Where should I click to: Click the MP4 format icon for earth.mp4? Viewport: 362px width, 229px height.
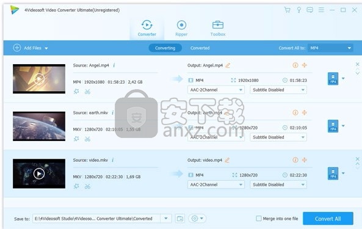333,126
